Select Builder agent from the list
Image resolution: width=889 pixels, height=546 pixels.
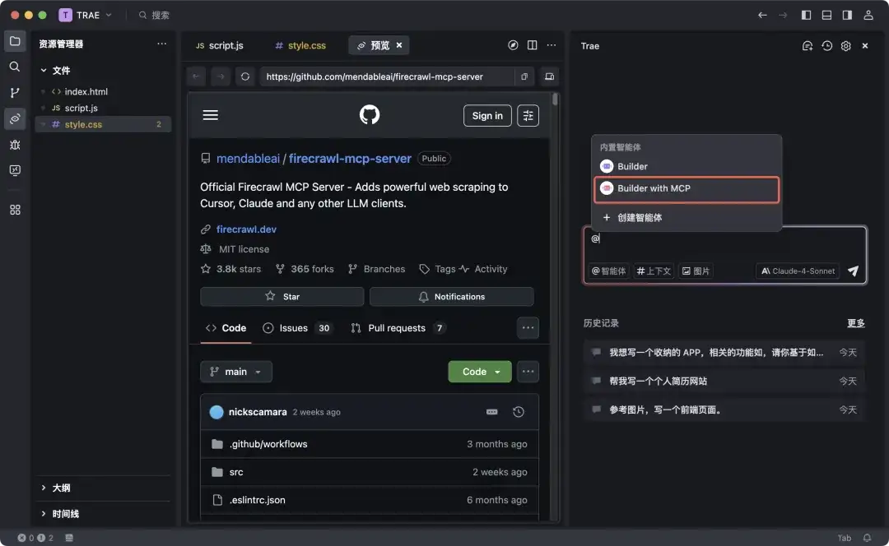[x=686, y=167]
